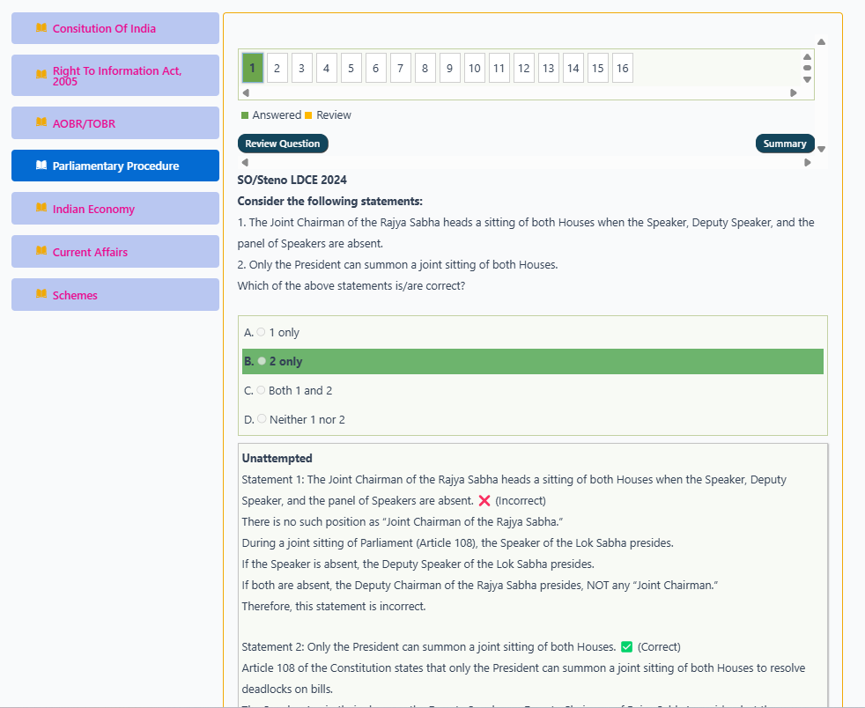
Task: Click the vertical scrollbar thumb in the question palette
Action: pyautogui.click(x=807, y=68)
